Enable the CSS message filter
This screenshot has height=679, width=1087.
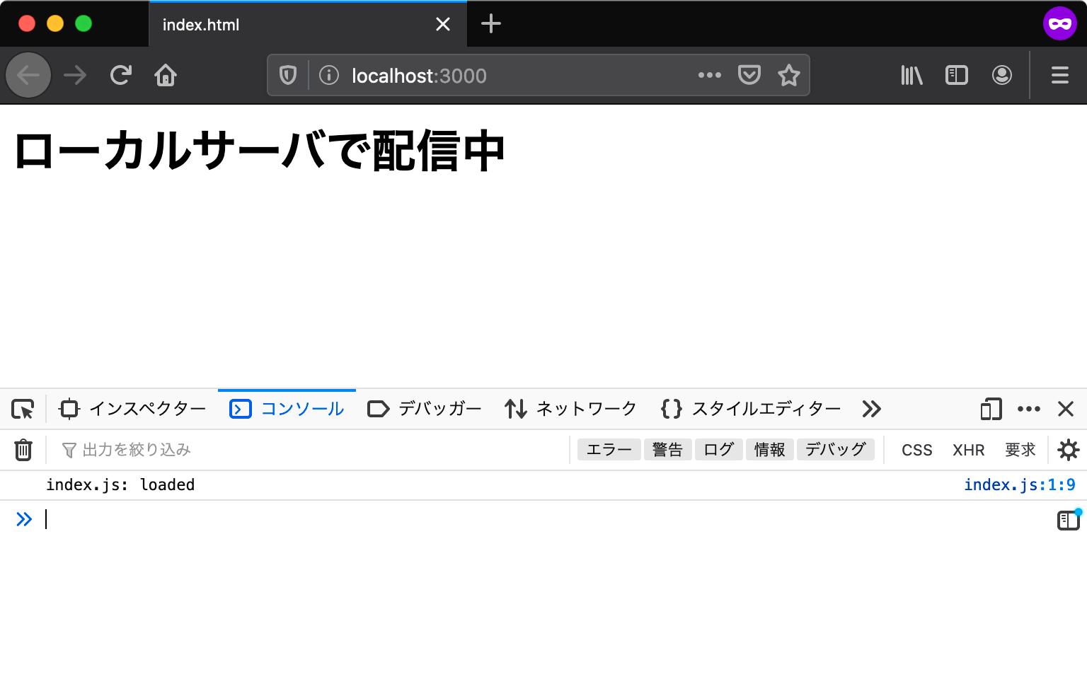tap(916, 449)
